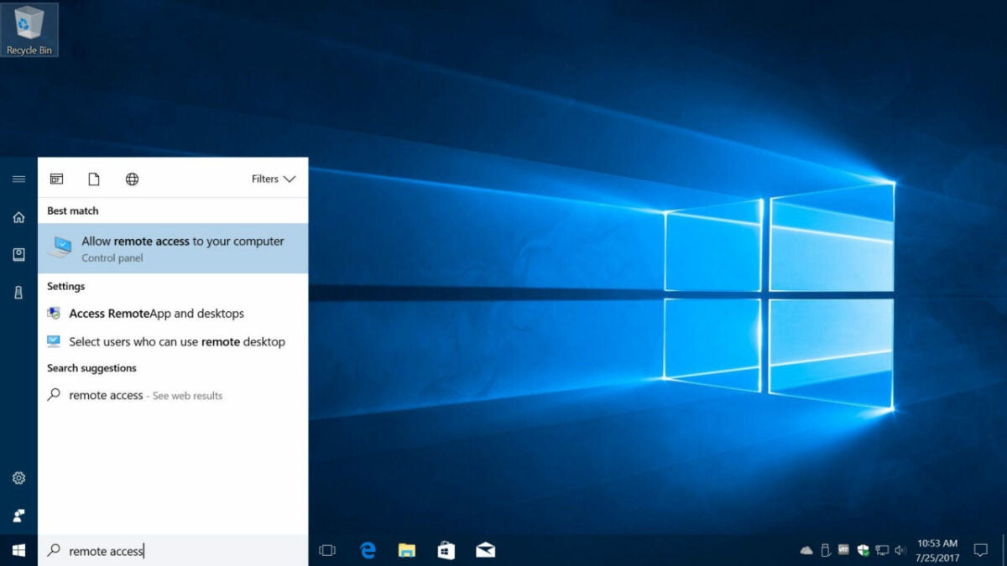The height and width of the screenshot is (566, 1007).
Task: Open Access RemoteApp and desktops
Action: (x=155, y=313)
